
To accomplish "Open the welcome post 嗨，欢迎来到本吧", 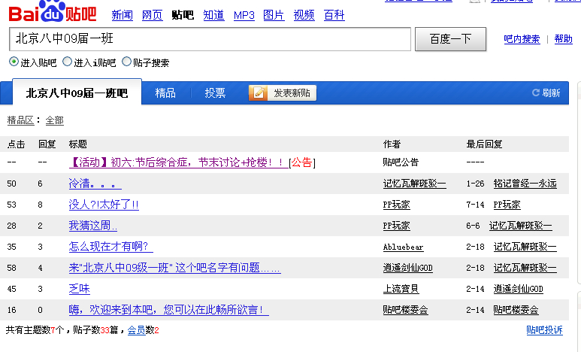I will [x=169, y=310].
